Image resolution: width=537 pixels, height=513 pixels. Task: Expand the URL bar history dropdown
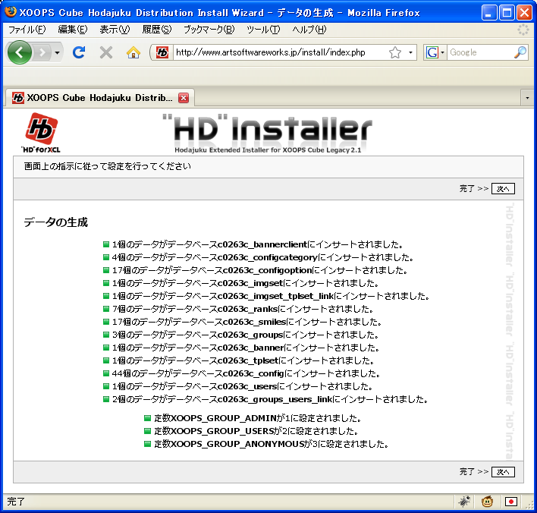tap(411, 53)
